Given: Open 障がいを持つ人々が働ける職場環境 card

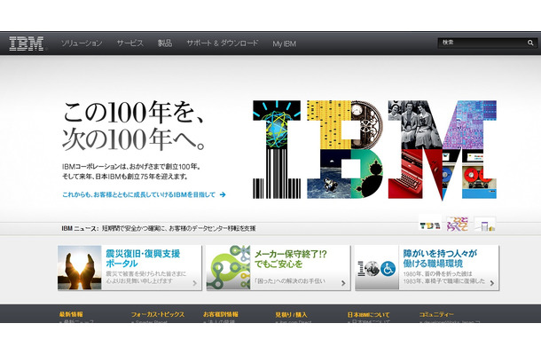Looking at the screenshot, I should click(427, 268).
